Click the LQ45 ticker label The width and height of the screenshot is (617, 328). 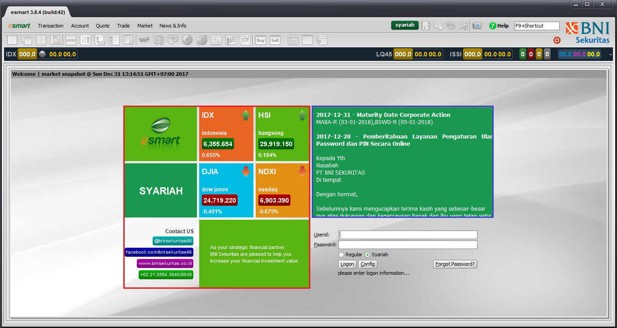coord(384,54)
